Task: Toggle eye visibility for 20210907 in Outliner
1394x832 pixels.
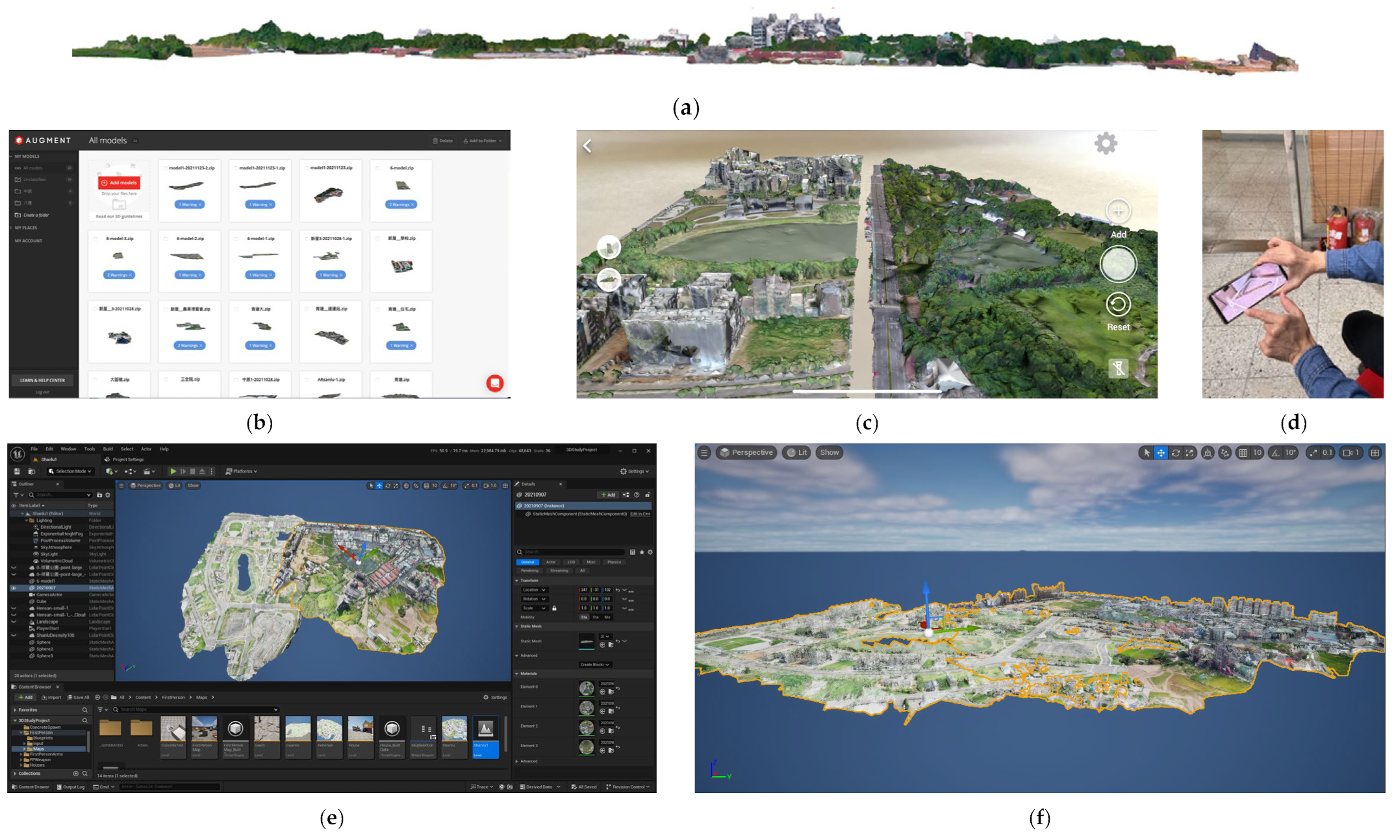Action: [x=13, y=588]
